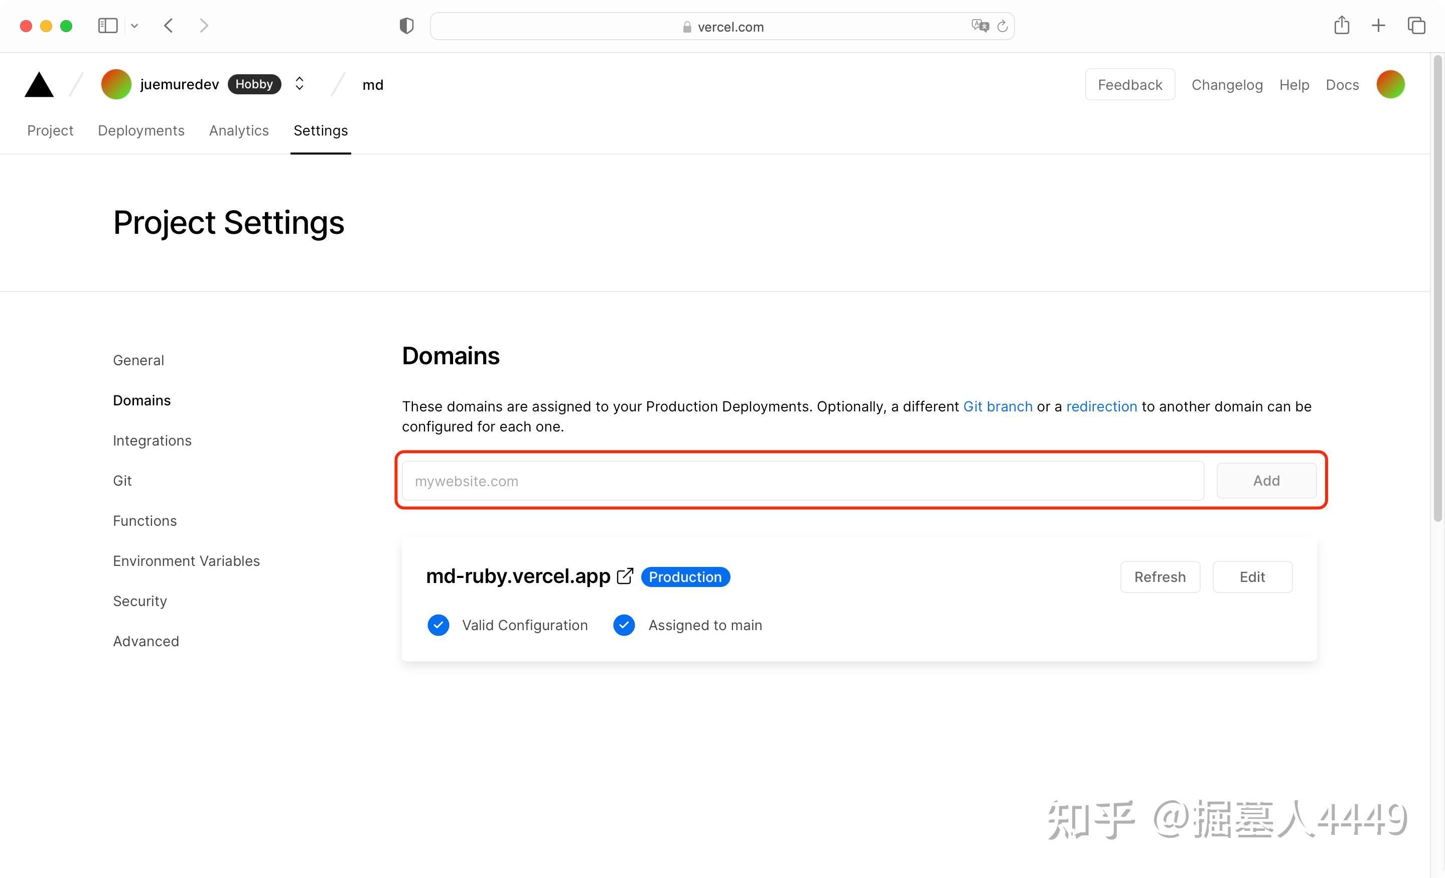Click the privacy shield icon in toolbar
1445x878 pixels.
click(406, 25)
